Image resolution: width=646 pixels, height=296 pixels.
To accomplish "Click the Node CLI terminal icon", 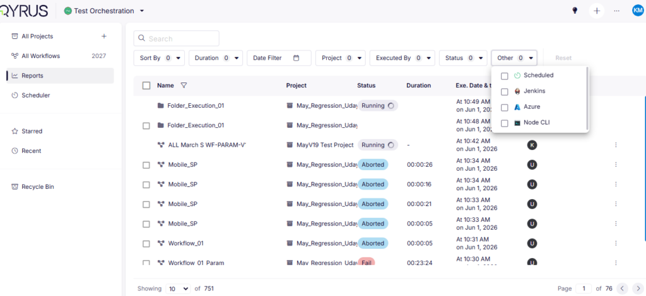I will tap(517, 123).
